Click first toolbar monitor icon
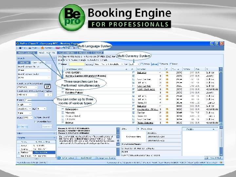The height and width of the screenshot is (177, 236). click(20, 48)
